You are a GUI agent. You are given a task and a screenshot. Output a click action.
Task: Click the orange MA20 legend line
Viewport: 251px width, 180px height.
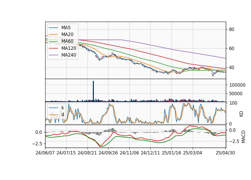click(x=53, y=34)
